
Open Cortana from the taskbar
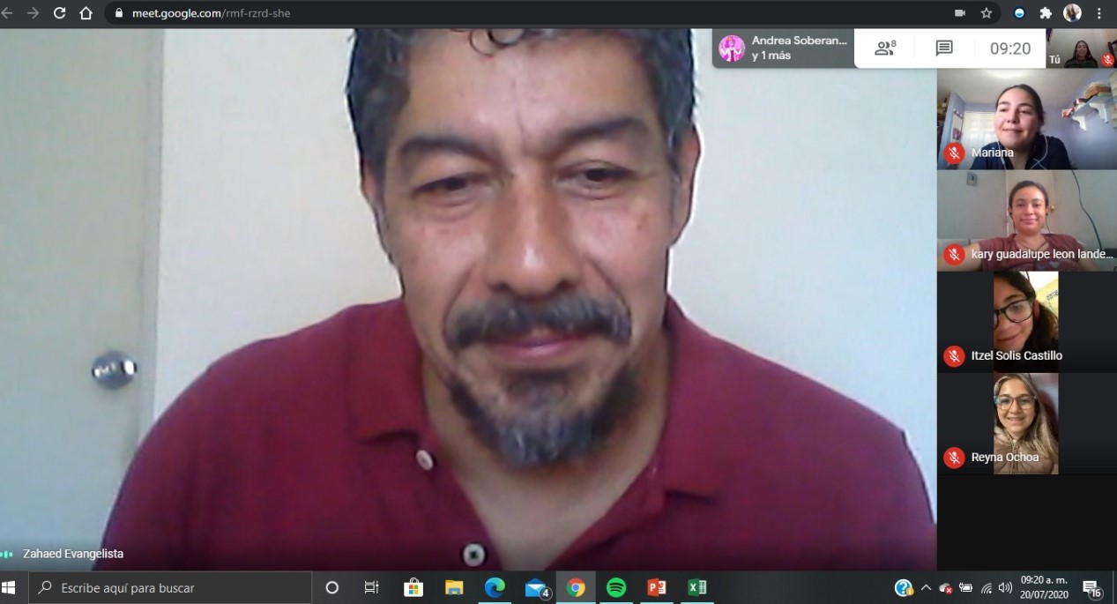[x=332, y=588]
